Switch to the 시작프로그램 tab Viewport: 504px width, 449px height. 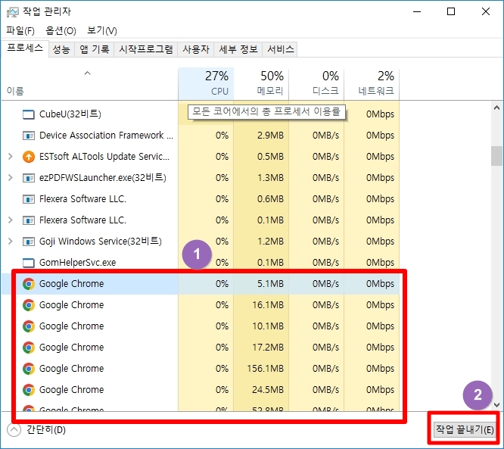[x=145, y=49]
